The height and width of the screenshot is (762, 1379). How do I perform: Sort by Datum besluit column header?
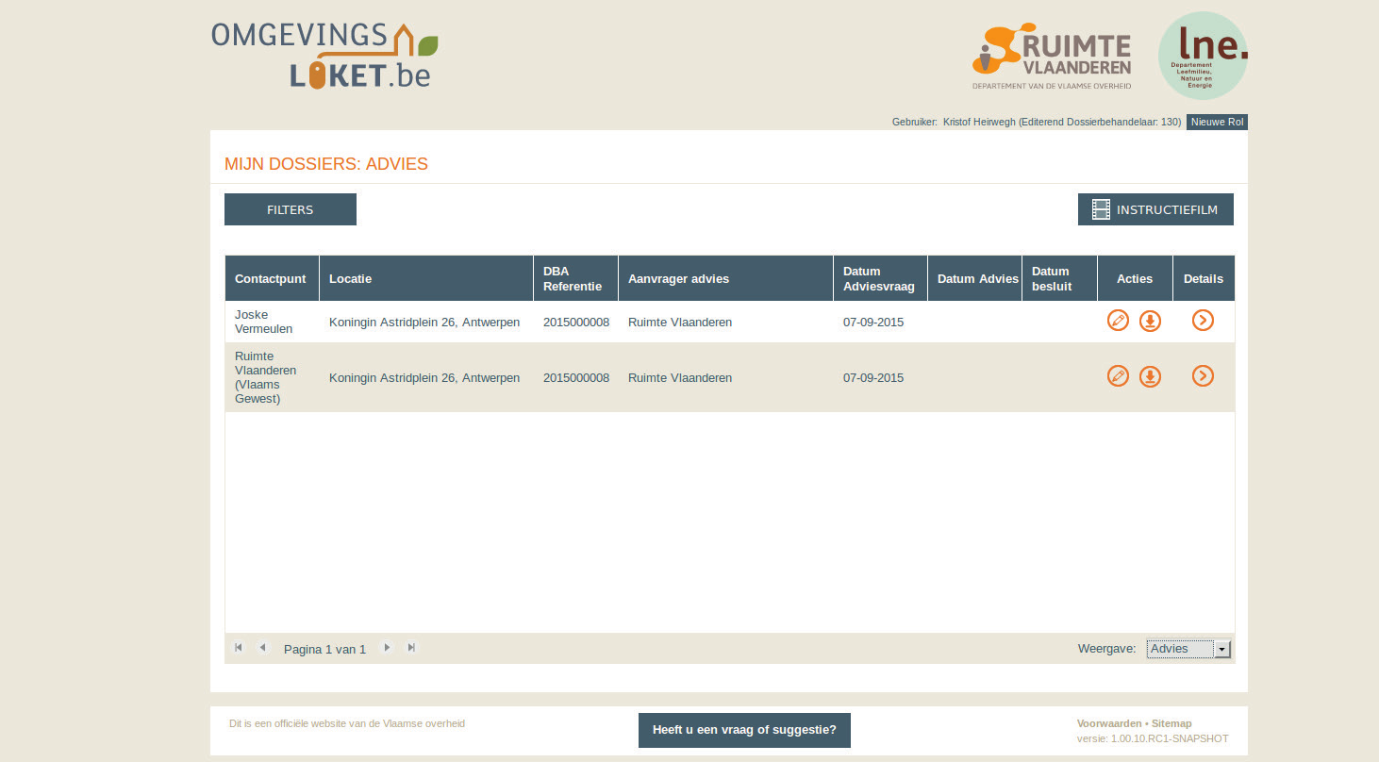click(1059, 278)
